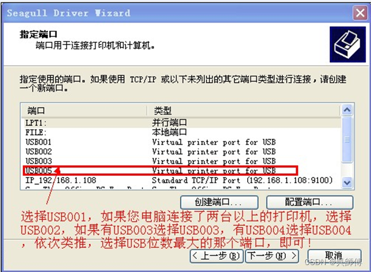Image resolution: width=371 pixels, height=272 pixels.
Task: Click the printer icon in wizard header
Action: [347, 45]
